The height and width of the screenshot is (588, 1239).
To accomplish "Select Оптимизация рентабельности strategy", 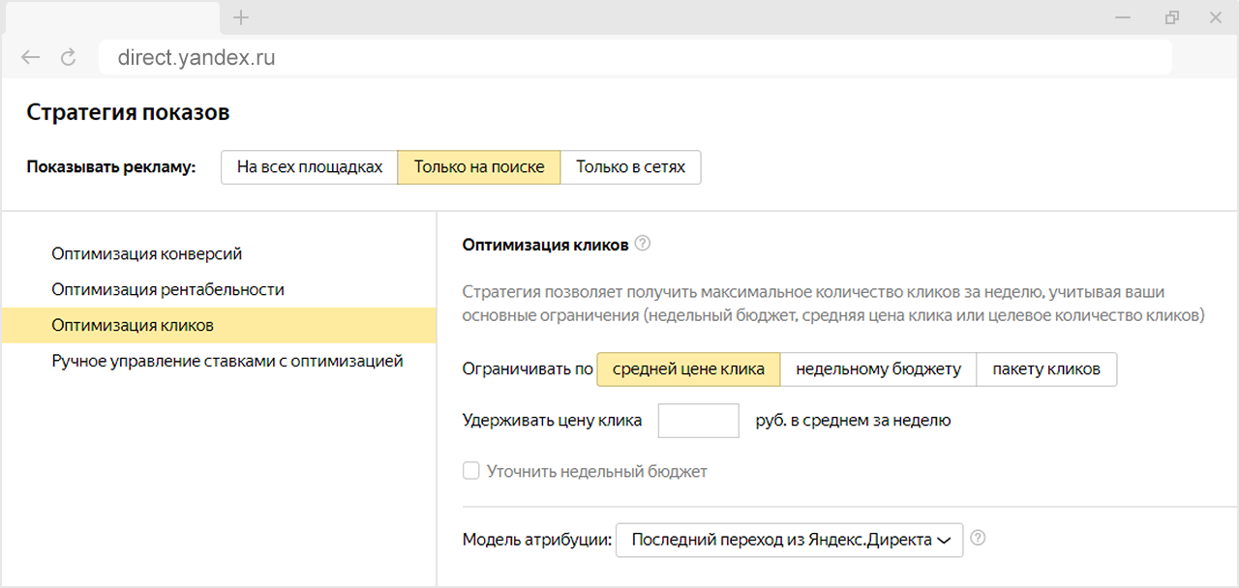I will tap(168, 289).
